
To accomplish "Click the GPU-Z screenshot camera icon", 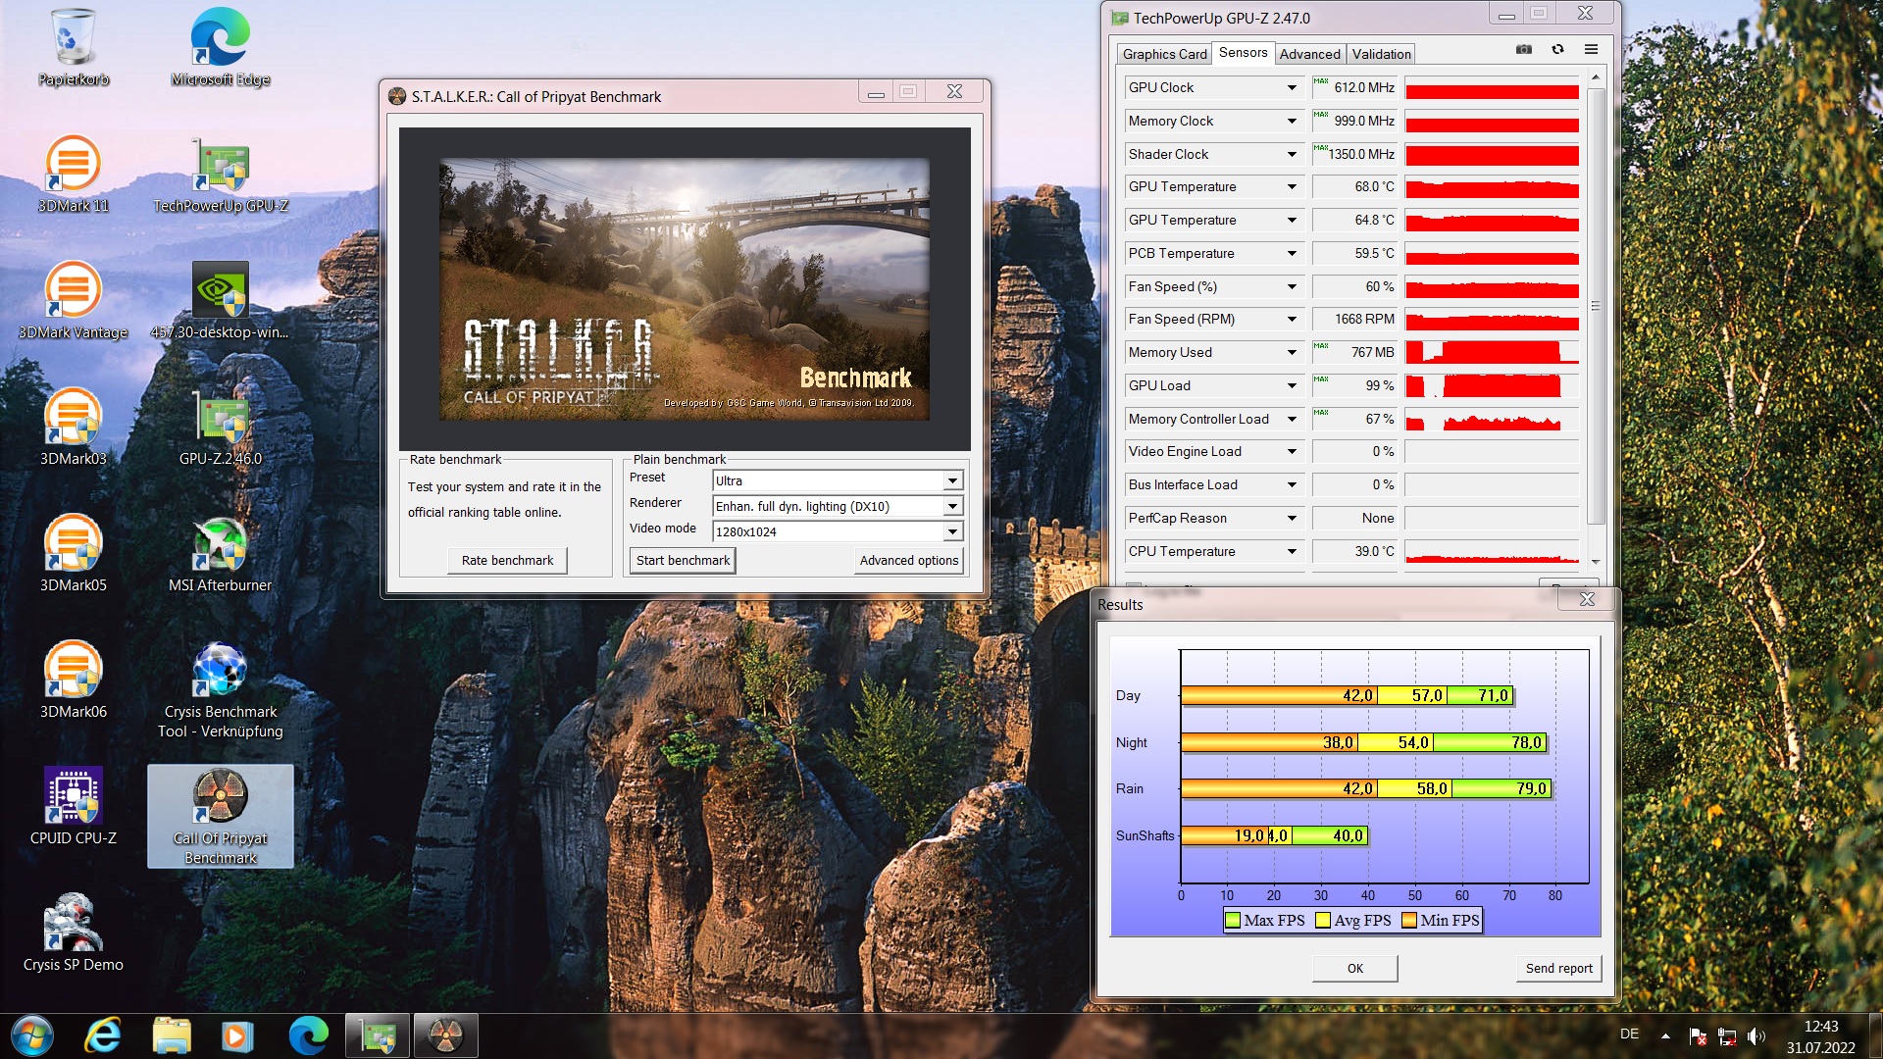I will (1523, 49).
